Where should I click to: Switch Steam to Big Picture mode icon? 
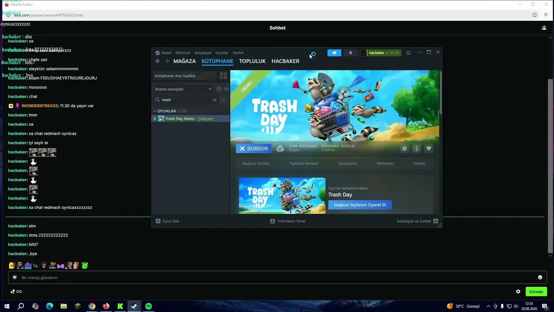coord(408,53)
